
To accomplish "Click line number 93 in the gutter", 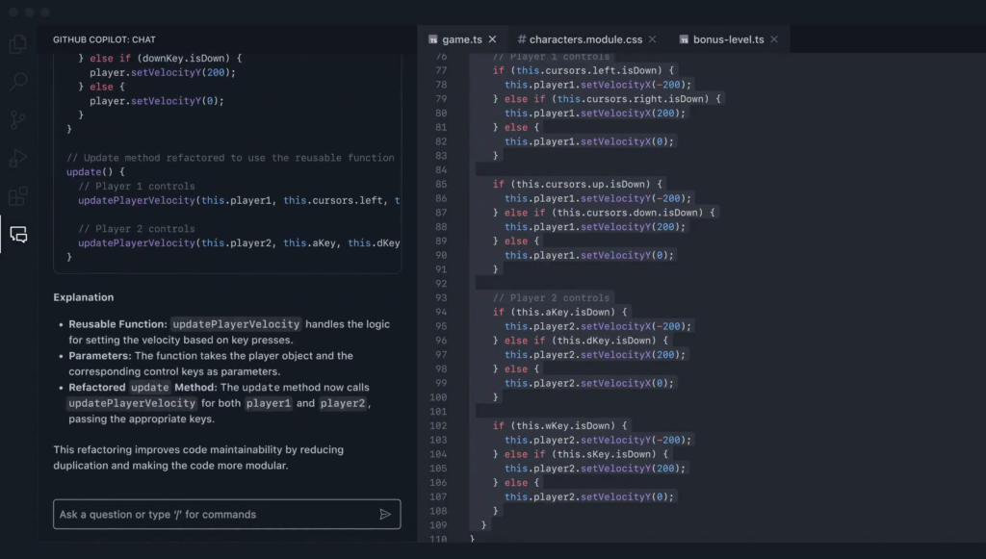I will 441,297.
